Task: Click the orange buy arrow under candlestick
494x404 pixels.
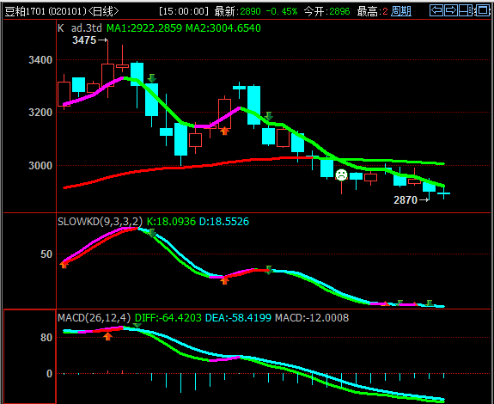Action: (224, 131)
